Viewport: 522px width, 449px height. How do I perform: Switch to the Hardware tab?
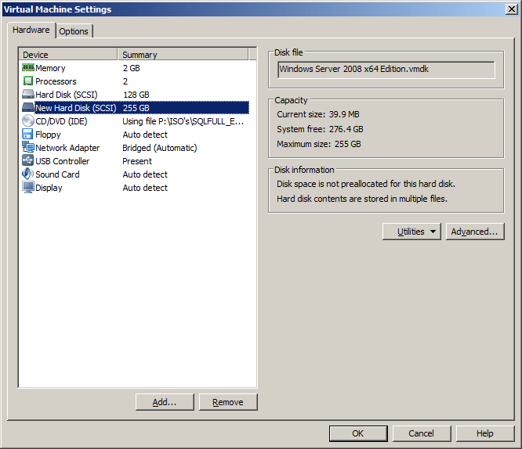point(31,31)
